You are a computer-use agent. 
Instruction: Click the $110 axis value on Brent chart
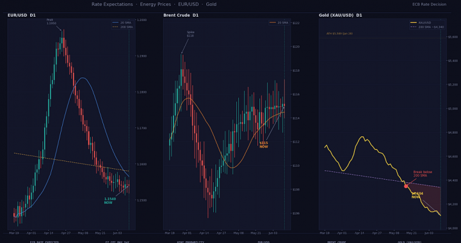(x=296, y=166)
